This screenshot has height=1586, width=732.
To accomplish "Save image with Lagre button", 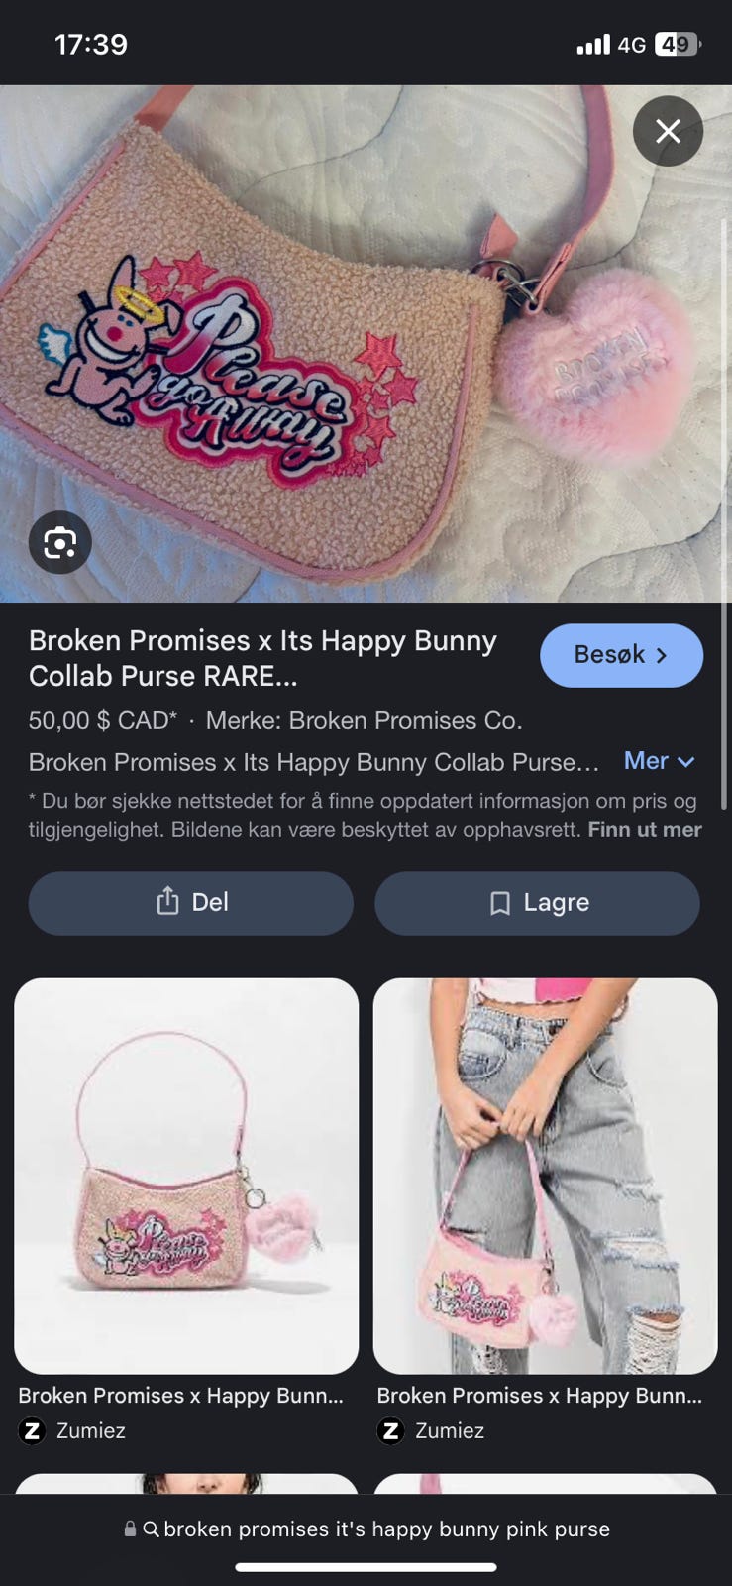I will point(537,903).
